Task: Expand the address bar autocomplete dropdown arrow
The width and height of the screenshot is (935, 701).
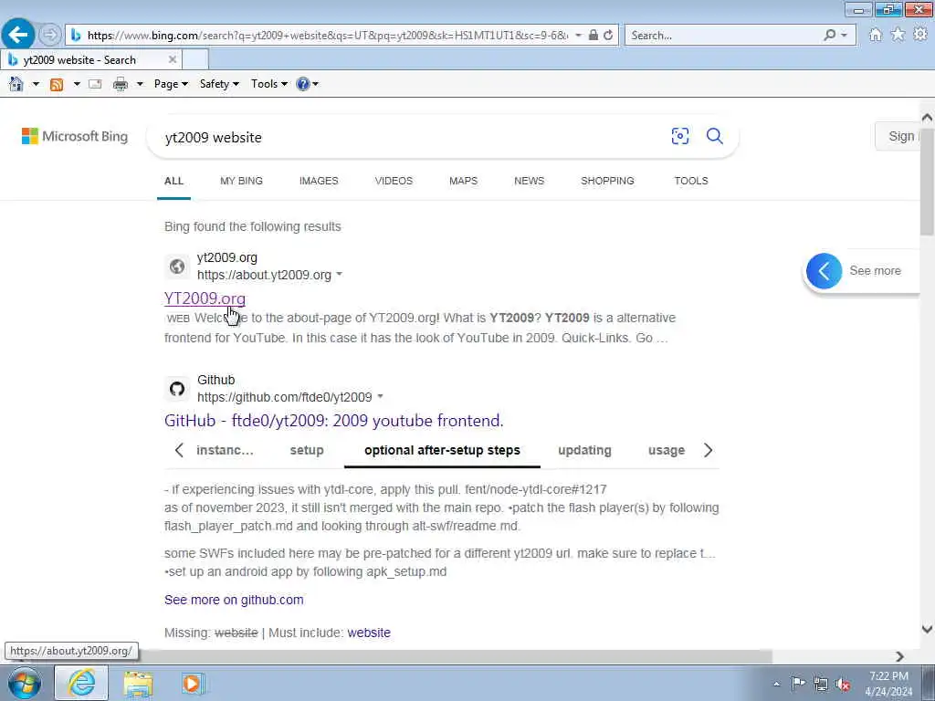Action: tap(578, 36)
